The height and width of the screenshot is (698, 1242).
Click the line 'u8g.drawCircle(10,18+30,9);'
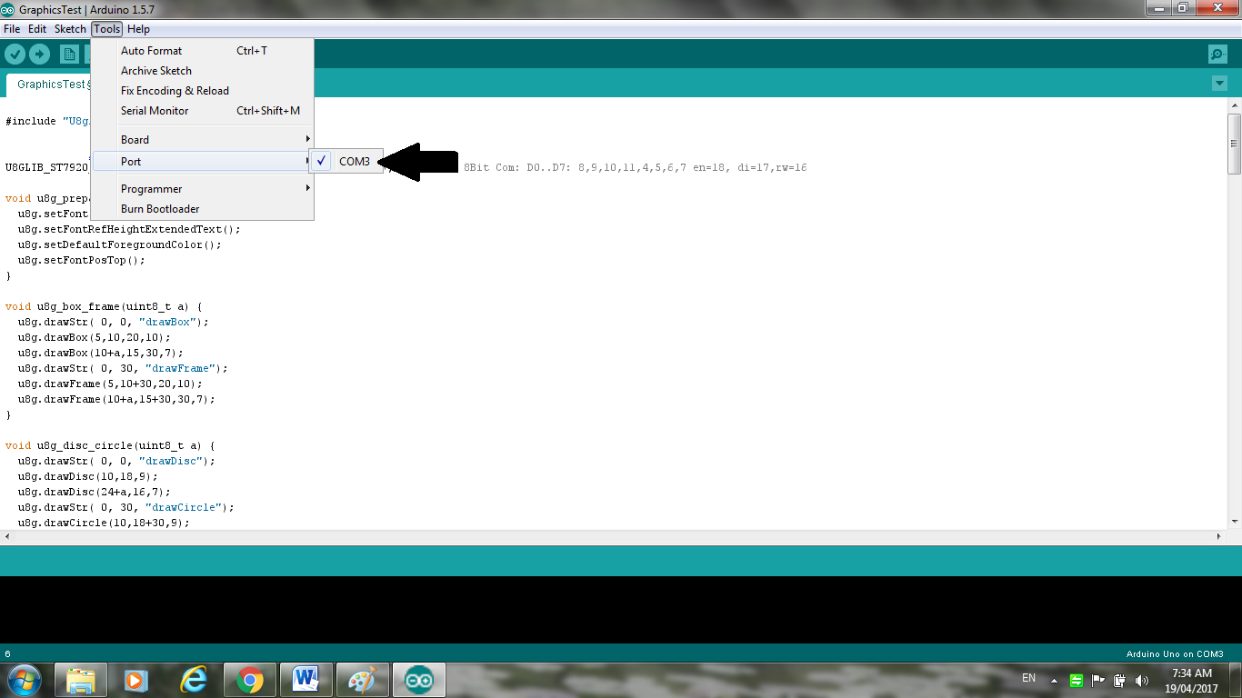point(104,523)
